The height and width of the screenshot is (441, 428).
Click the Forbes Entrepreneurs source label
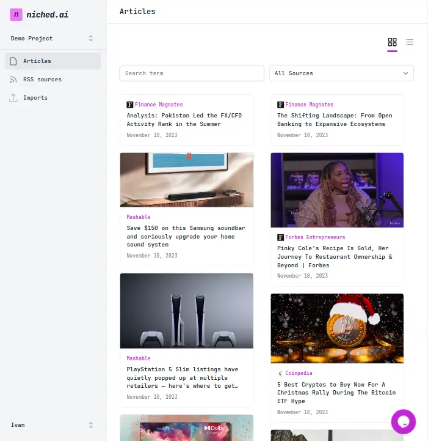click(315, 237)
